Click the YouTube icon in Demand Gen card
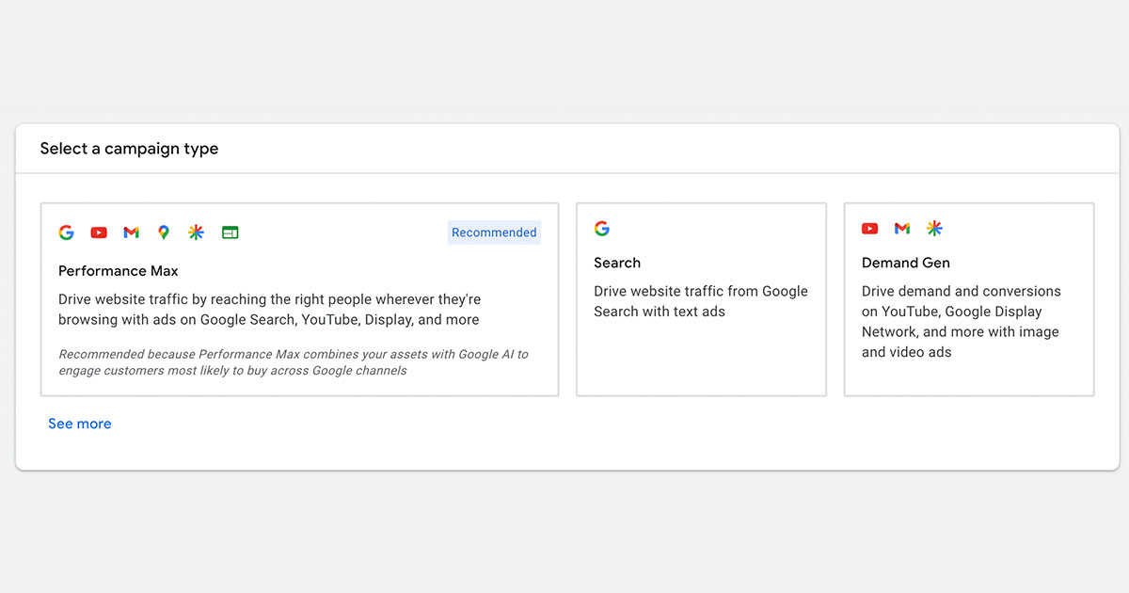This screenshot has height=593, width=1129. pos(869,228)
